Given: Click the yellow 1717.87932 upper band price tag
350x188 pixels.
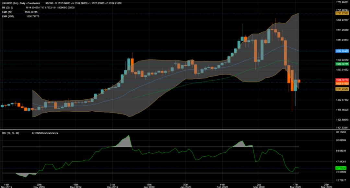Looking at the screenshot, I should 342,14.
